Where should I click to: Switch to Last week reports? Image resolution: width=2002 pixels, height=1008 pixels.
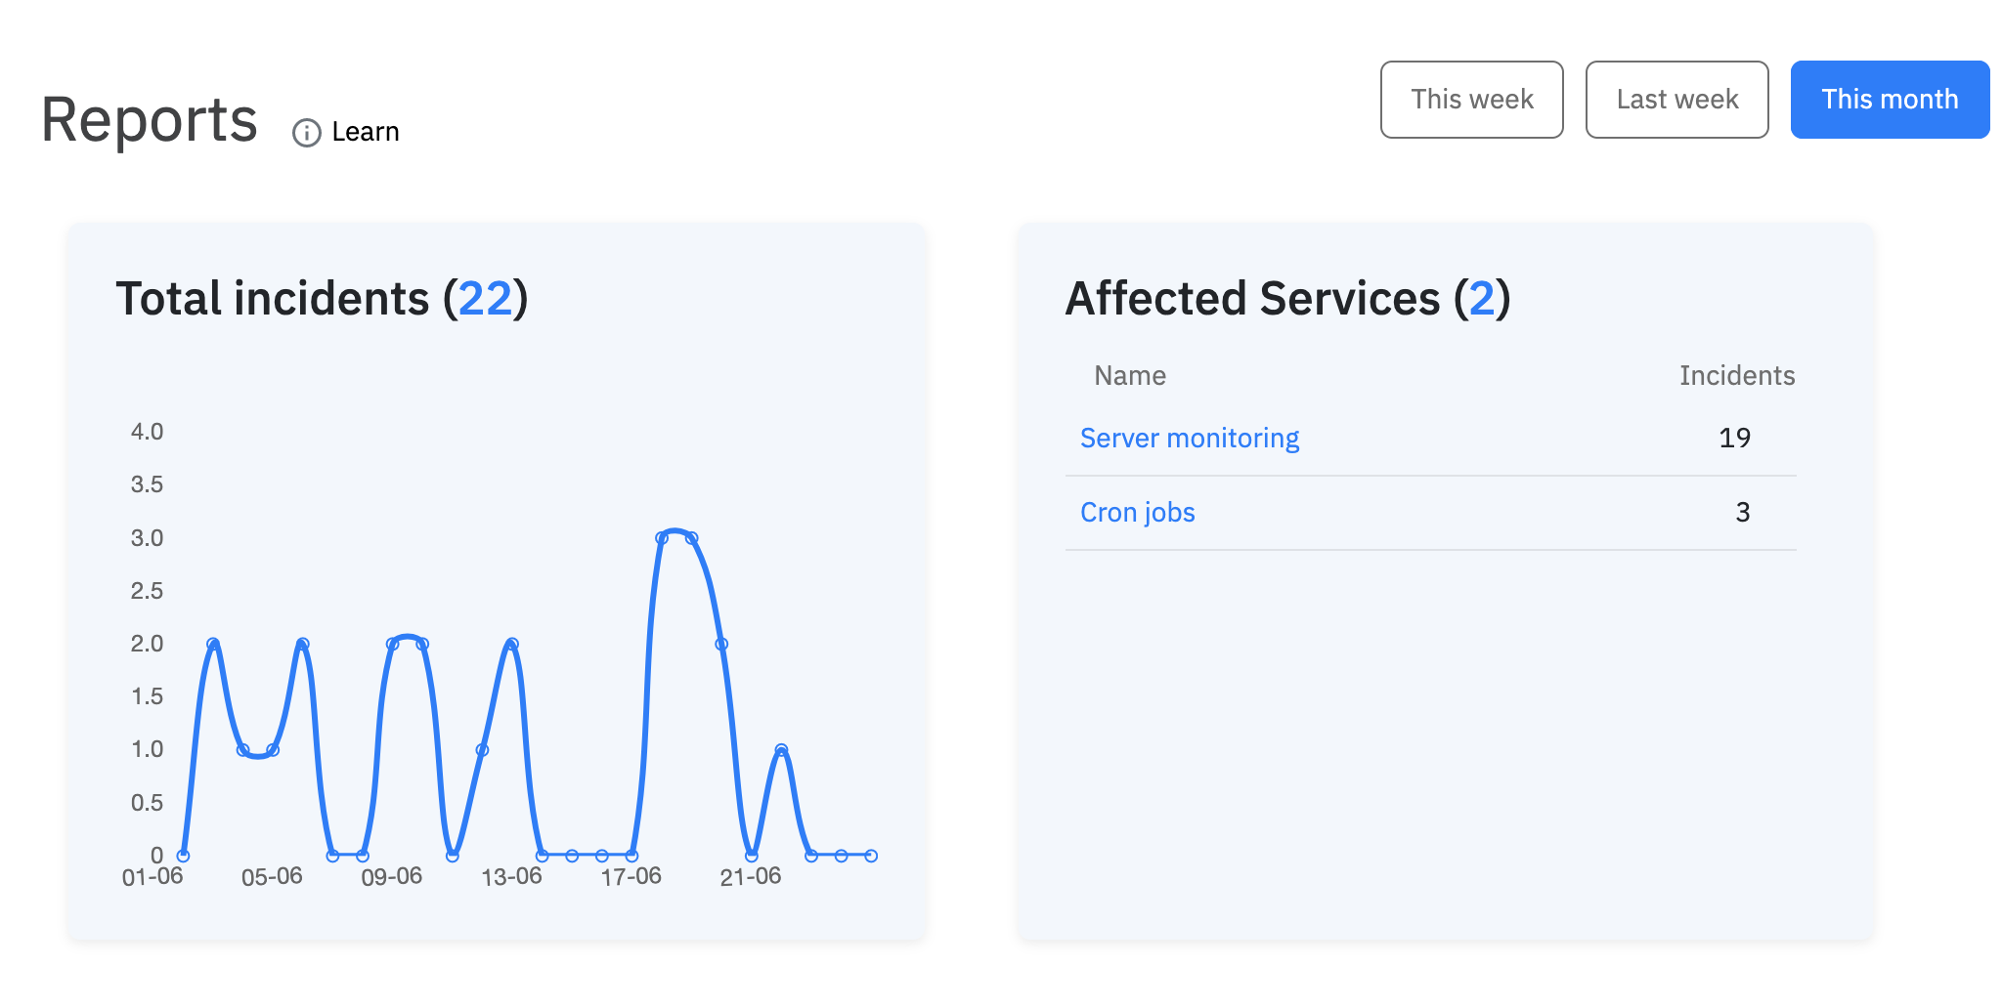click(1676, 100)
